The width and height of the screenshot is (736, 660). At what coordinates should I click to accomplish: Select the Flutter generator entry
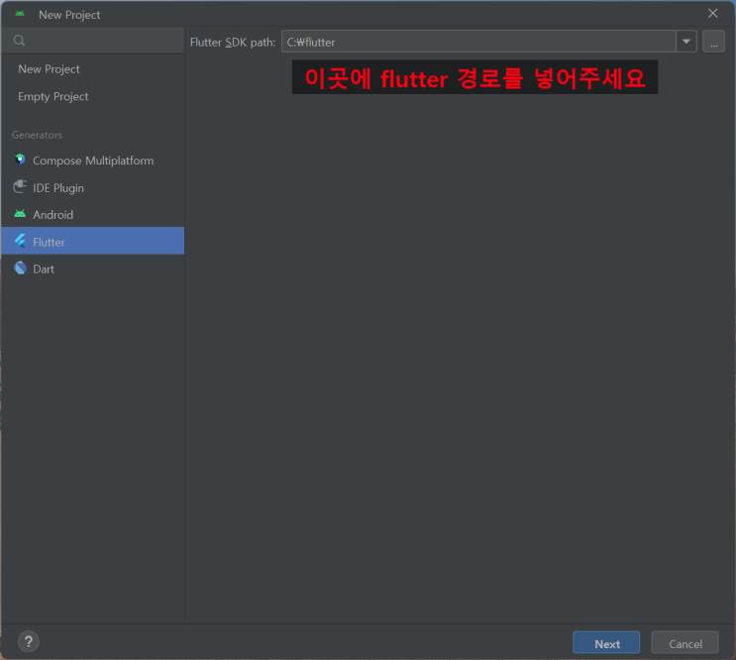coord(92,241)
